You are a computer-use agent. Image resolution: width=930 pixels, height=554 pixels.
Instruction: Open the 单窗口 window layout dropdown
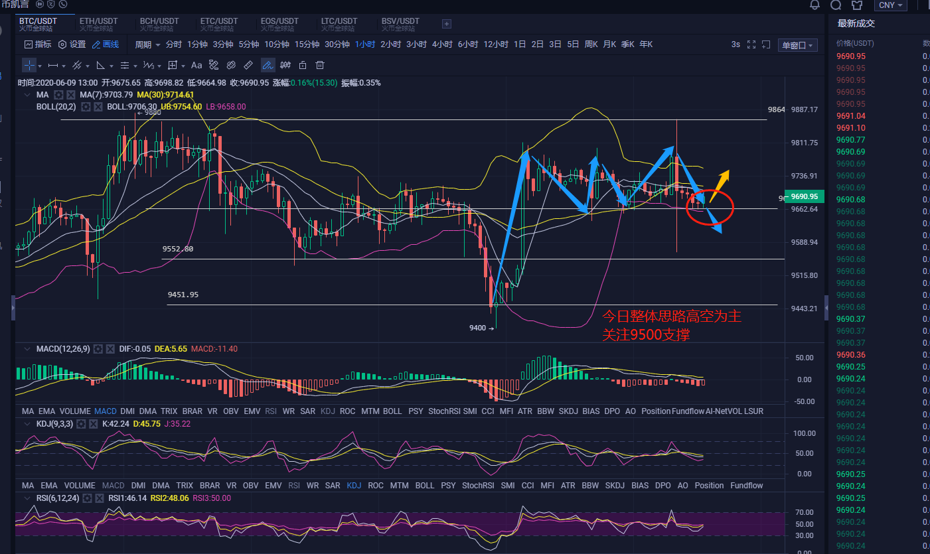tap(797, 45)
